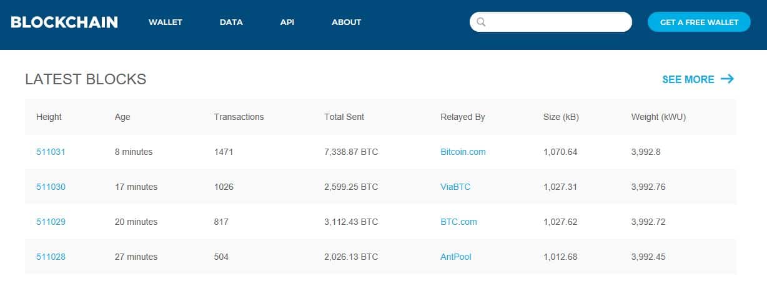This screenshot has width=767, height=291.
Task: Select the 27 minutes age cell
Action: click(136, 257)
